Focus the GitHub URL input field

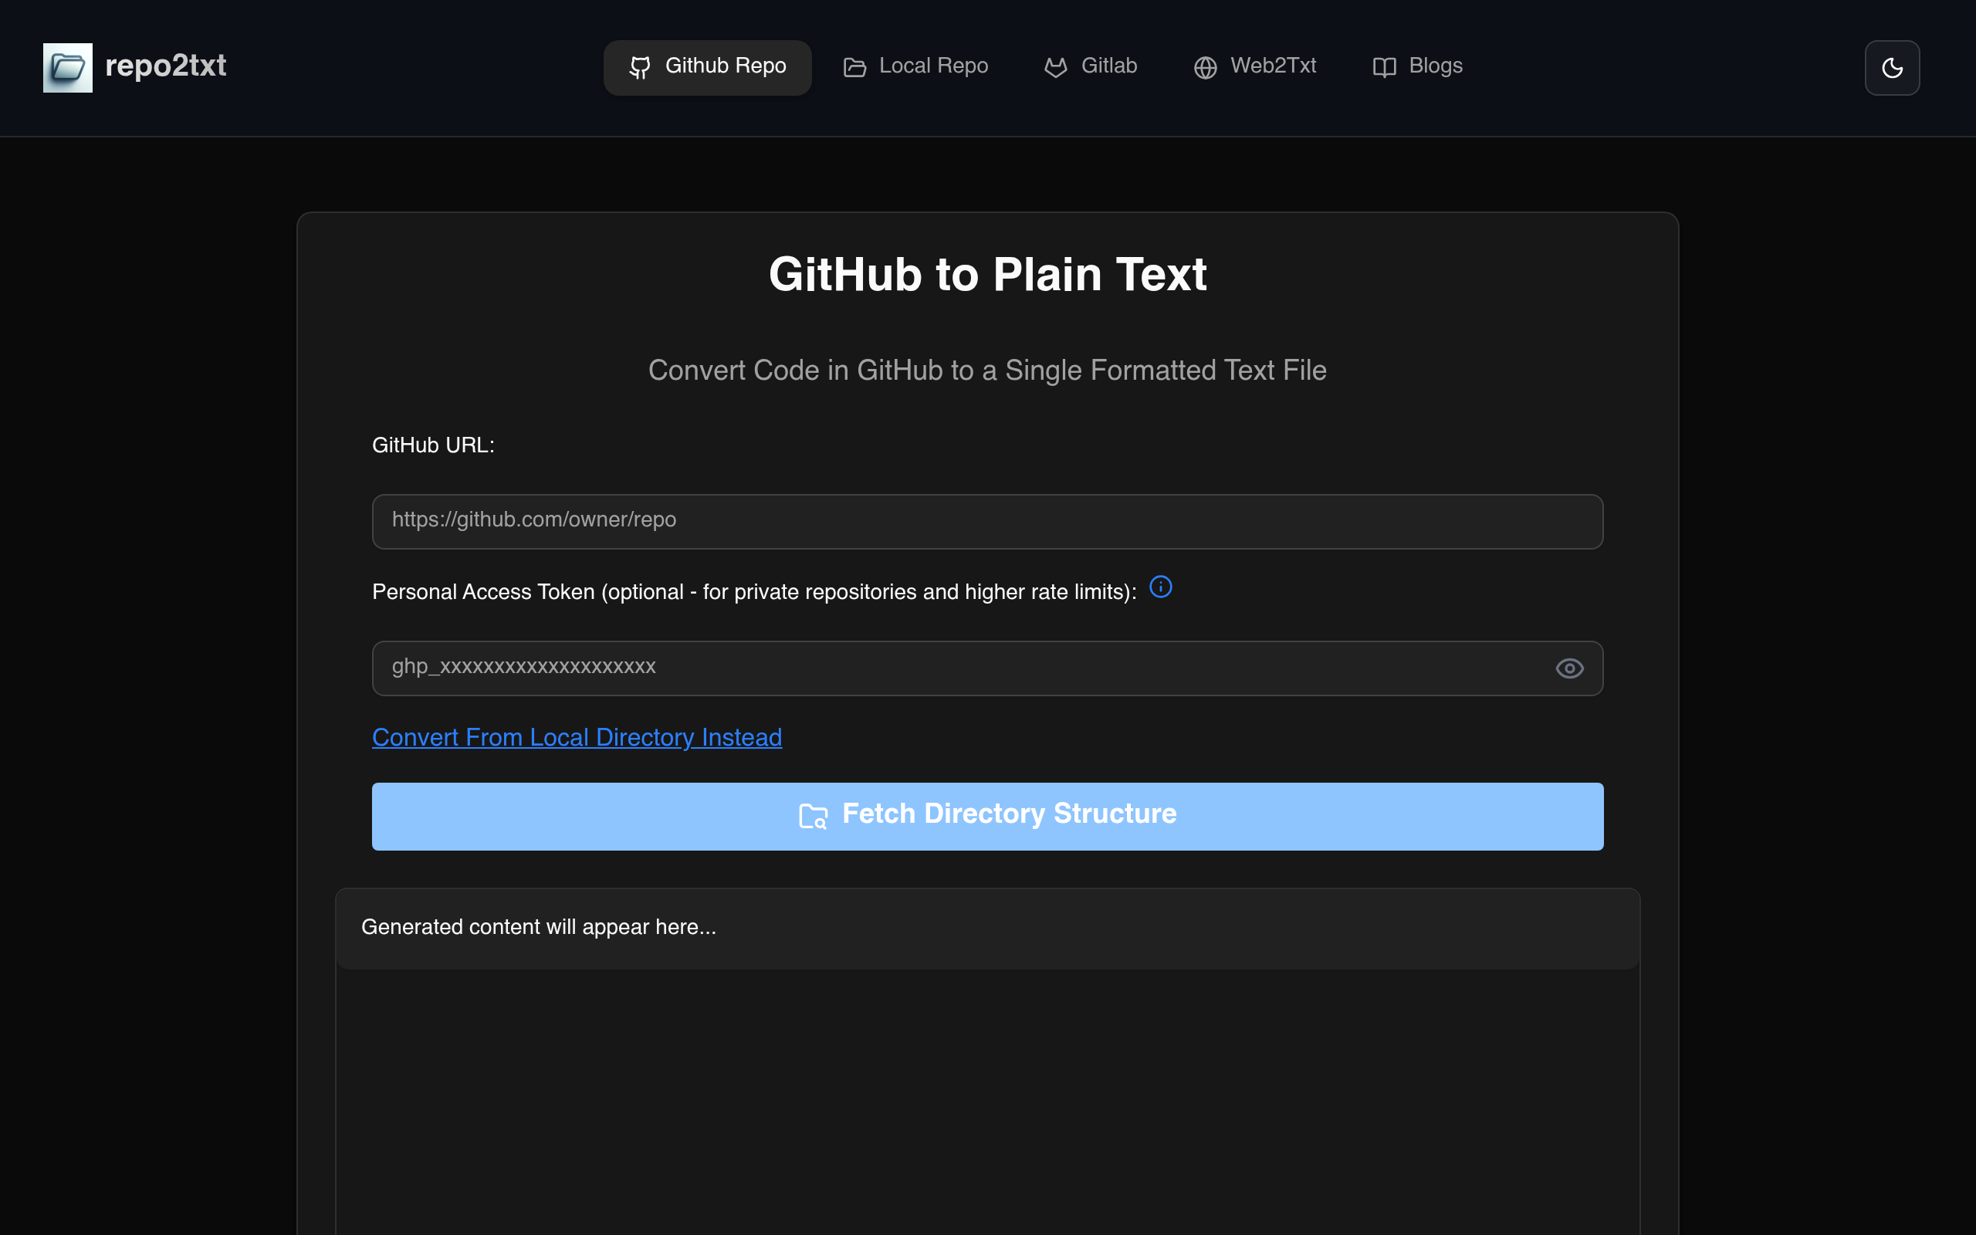(987, 521)
